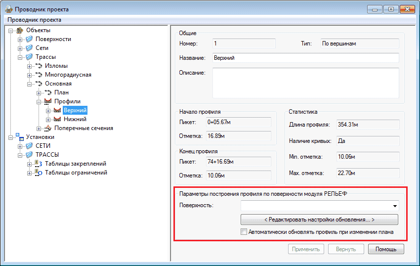
Task: Click Редактировать настройки обновления button
Action: tap(319, 219)
